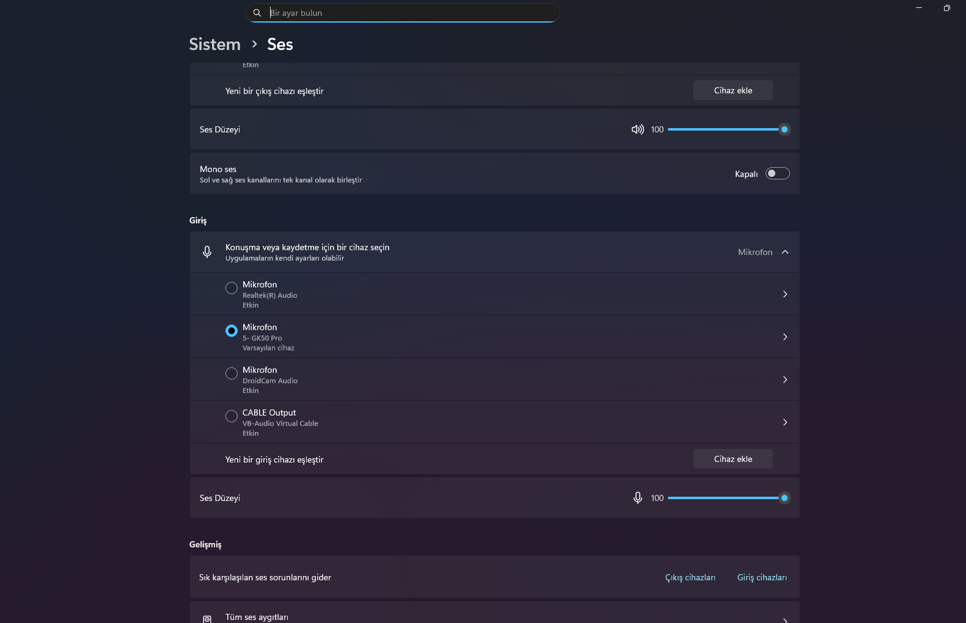The image size is (966, 623).
Task: Minimize the Settings window
Action: 918,8
